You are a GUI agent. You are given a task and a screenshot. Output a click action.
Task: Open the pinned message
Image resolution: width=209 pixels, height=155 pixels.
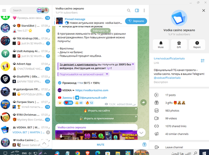pyautogui.click(x=89, y=21)
